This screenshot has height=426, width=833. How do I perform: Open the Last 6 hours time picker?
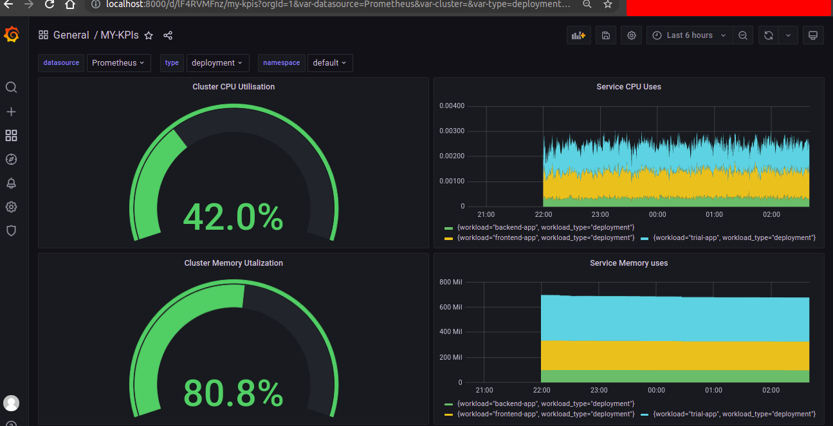coord(690,35)
